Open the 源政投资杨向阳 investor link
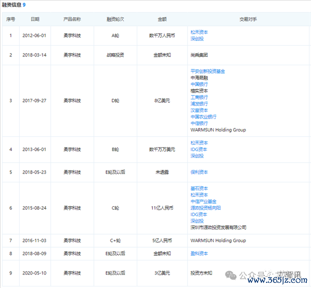Image resolution: width=311 pixels, height=288 pixels. (x=206, y=208)
